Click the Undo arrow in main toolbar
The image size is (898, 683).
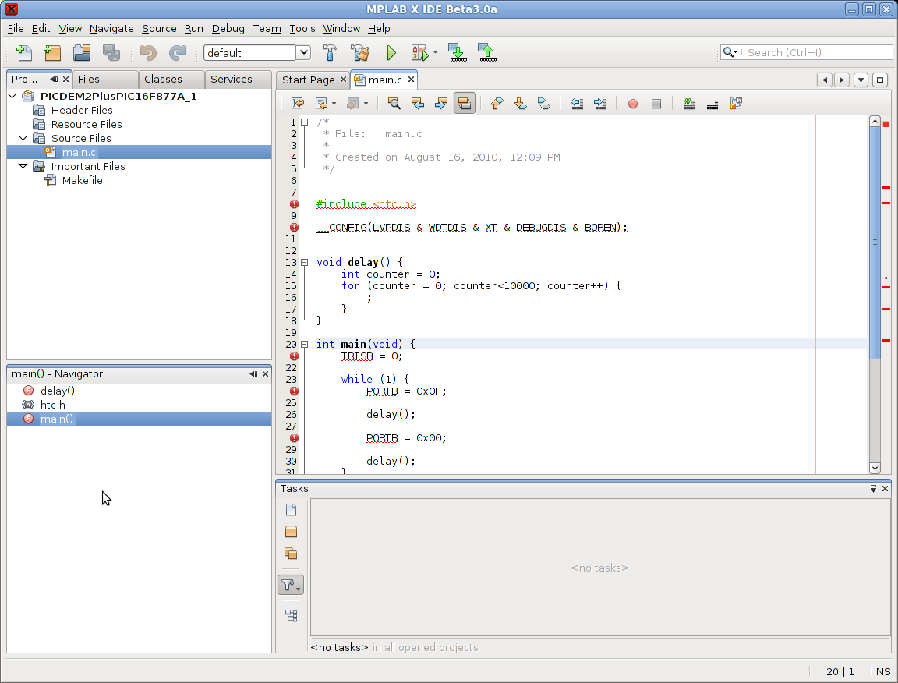148,53
